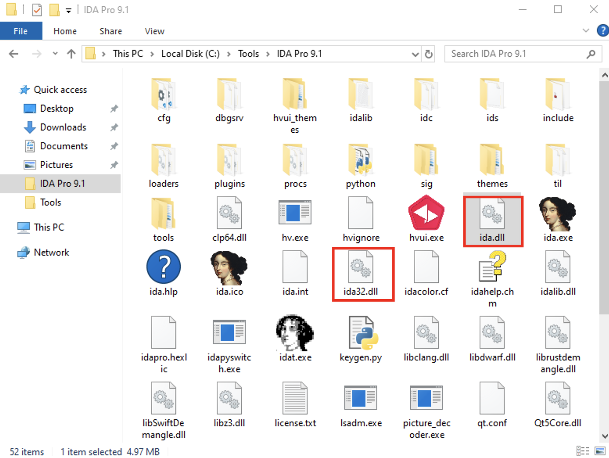Open the Share ribbon tab

[111, 31]
